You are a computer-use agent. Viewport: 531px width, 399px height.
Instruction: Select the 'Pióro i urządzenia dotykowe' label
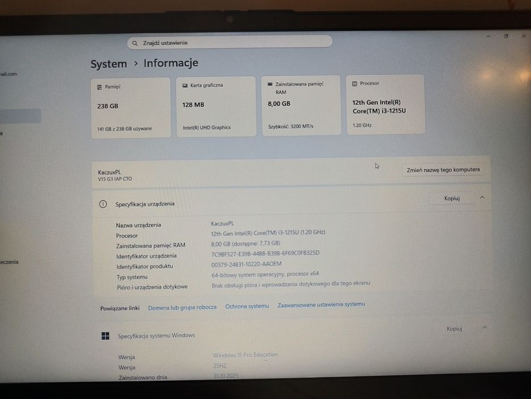(152, 287)
